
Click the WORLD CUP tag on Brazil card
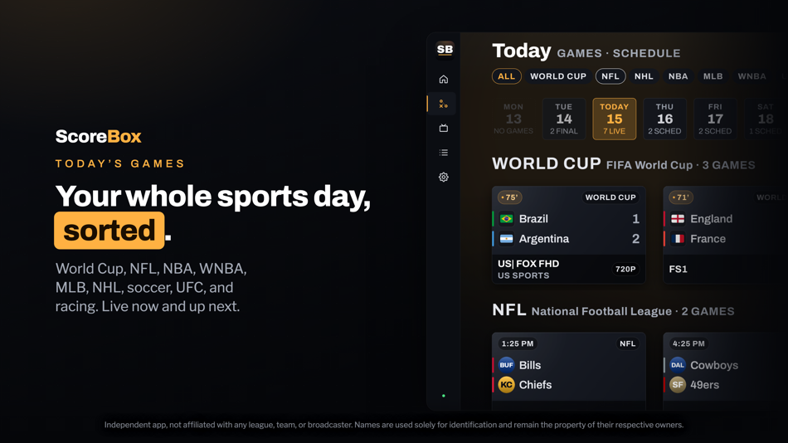[x=610, y=197]
